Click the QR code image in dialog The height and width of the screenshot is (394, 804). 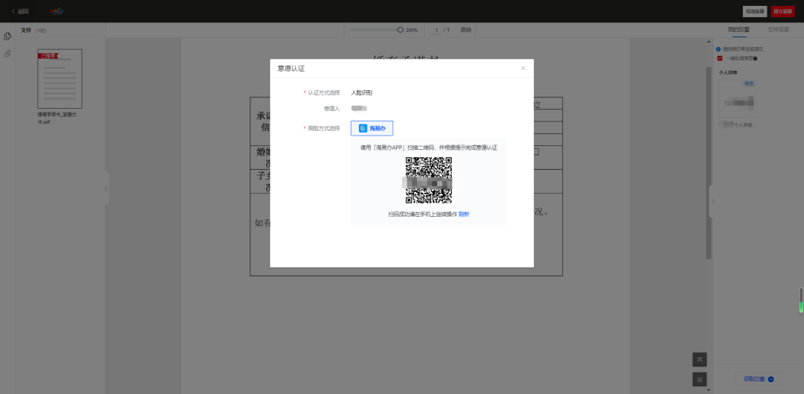pos(429,180)
